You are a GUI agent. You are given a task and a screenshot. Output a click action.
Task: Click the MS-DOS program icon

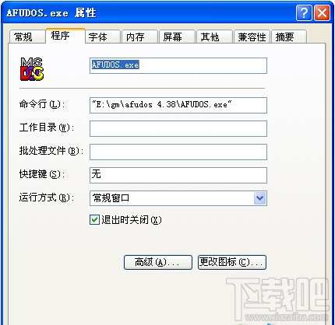pyautogui.click(x=32, y=69)
